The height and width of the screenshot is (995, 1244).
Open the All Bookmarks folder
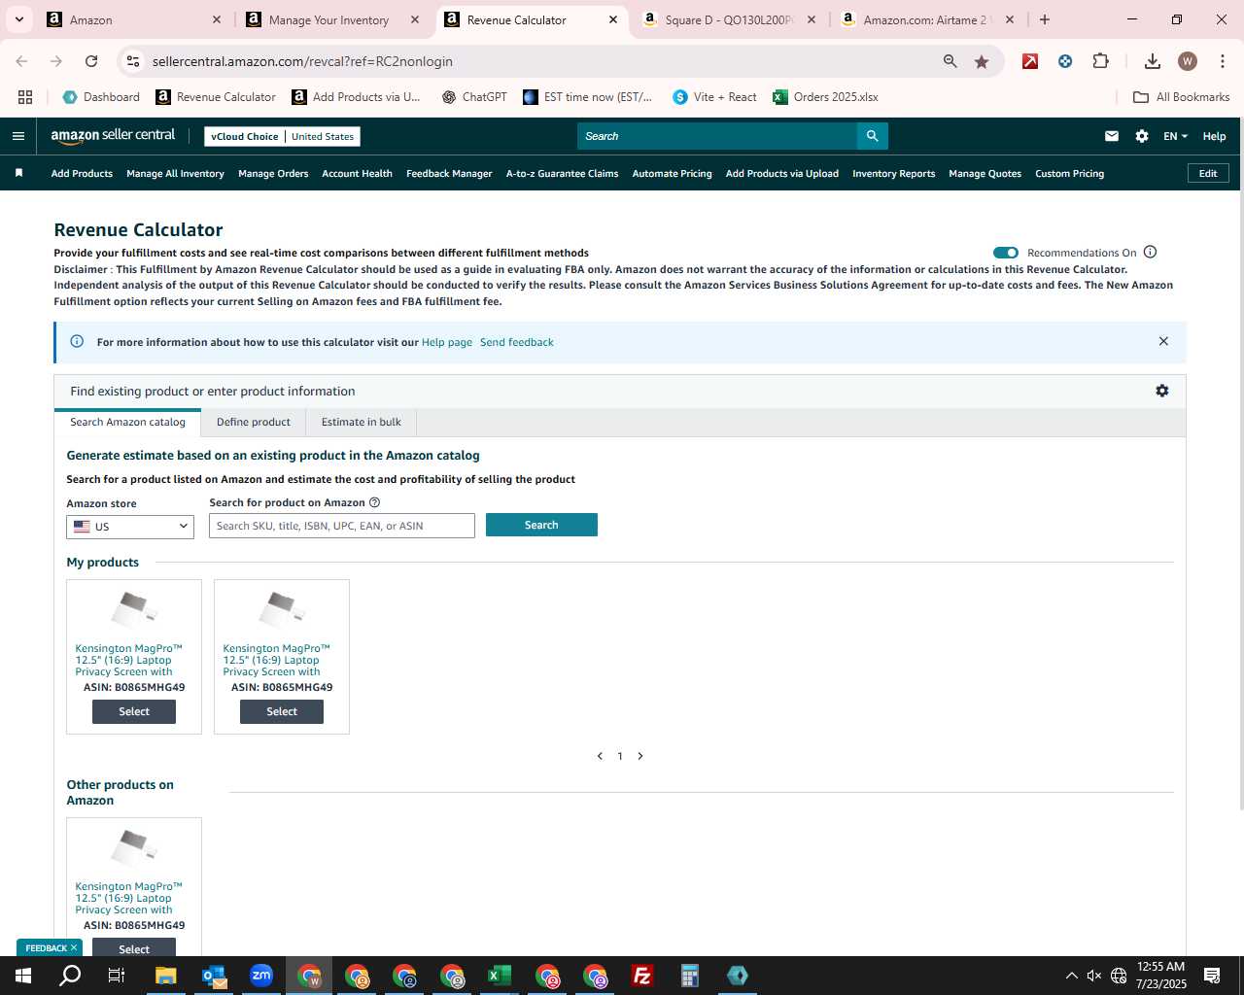pos(1182,97)
